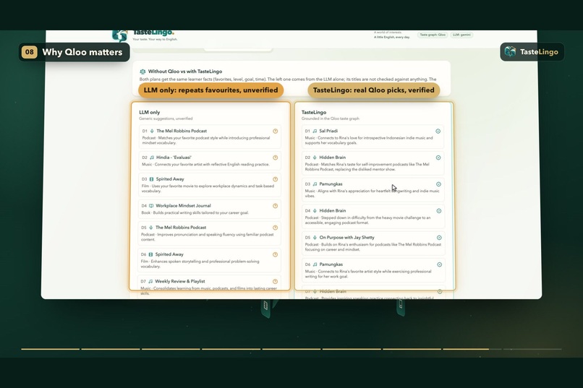Click the 'TasteLingo' column heading above Sal Priadi
The width and height of the screenshot is (583, 388).
point(314,112)
